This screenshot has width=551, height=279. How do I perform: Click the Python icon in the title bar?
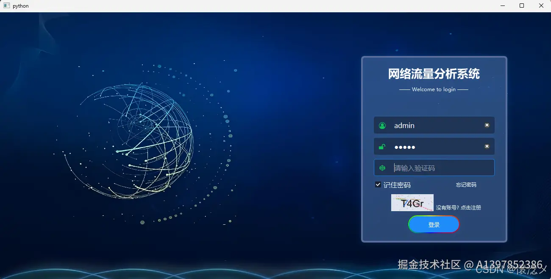(x=6, y=6)
